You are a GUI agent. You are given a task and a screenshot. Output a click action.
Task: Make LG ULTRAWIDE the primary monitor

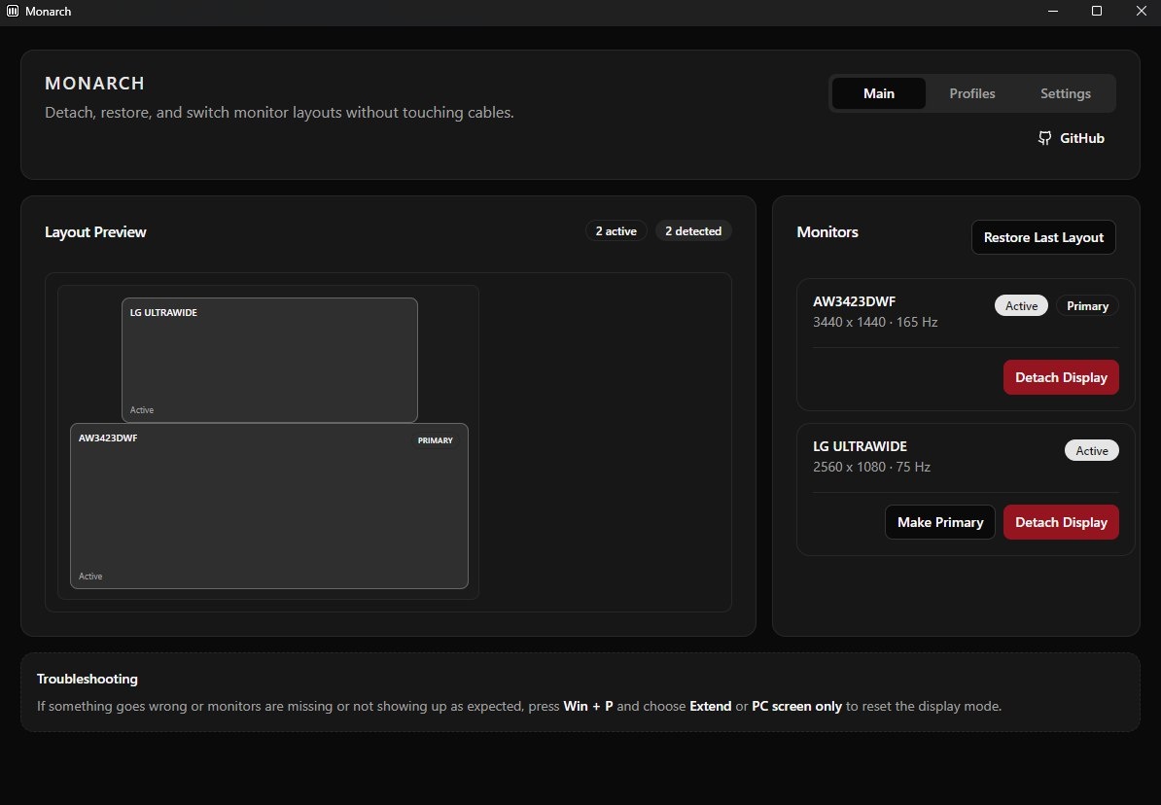(939, 522)
